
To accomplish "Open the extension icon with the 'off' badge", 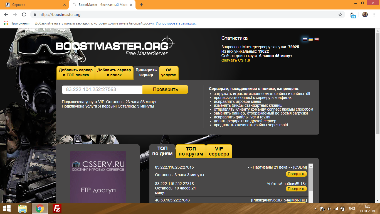I will tap(352, 15).
